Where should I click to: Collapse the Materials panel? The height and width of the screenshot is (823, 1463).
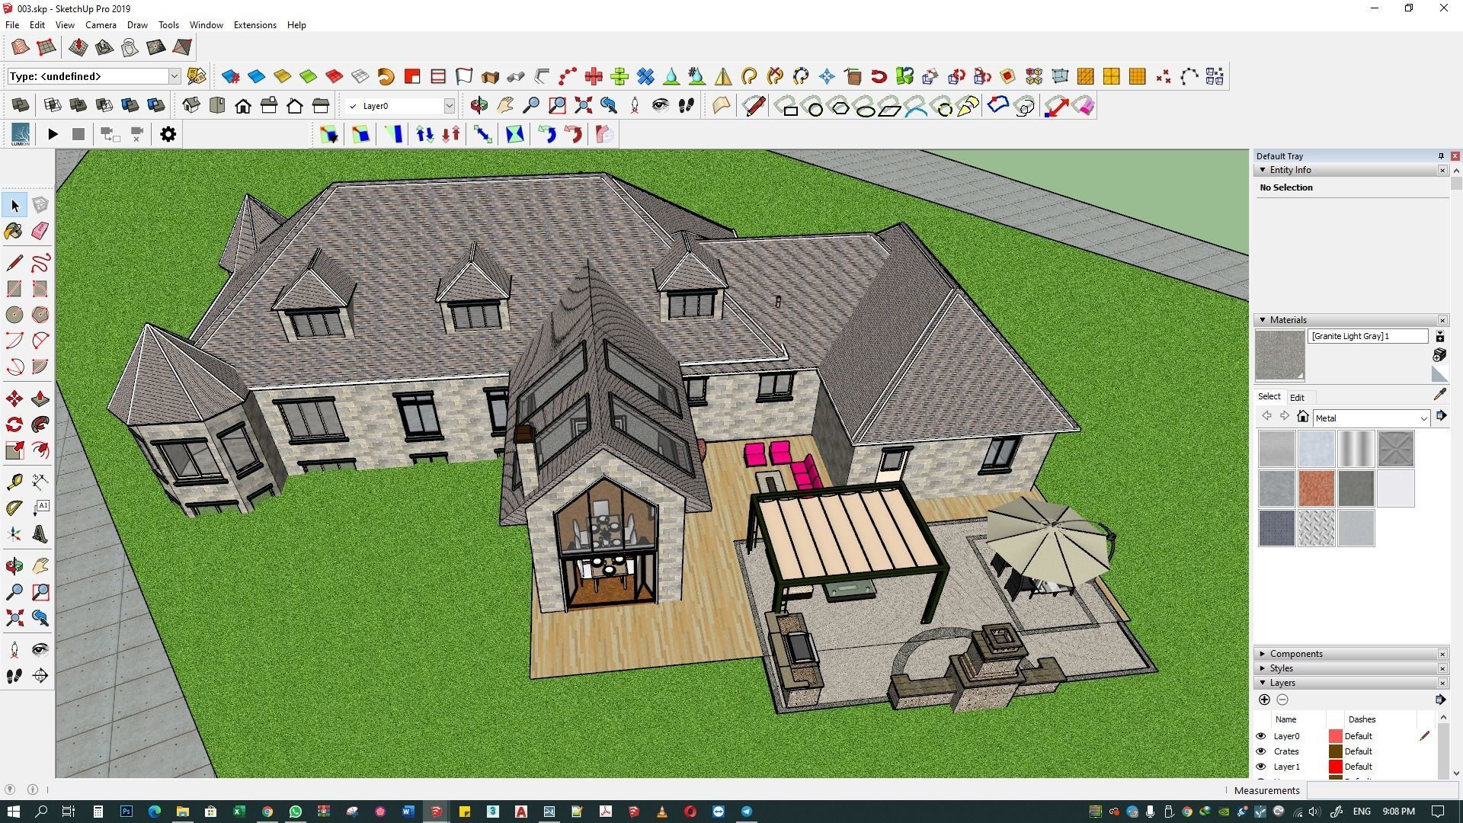coord(1262,320)
